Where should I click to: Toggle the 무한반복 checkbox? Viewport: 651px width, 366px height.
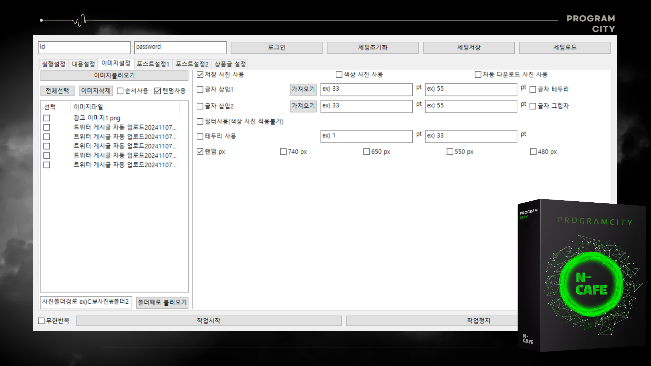pyautogui.click(x=41, y=321)
